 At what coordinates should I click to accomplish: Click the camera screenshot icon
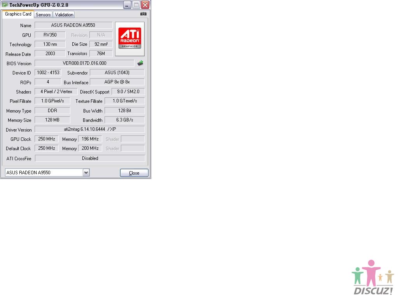pos(143,14)
